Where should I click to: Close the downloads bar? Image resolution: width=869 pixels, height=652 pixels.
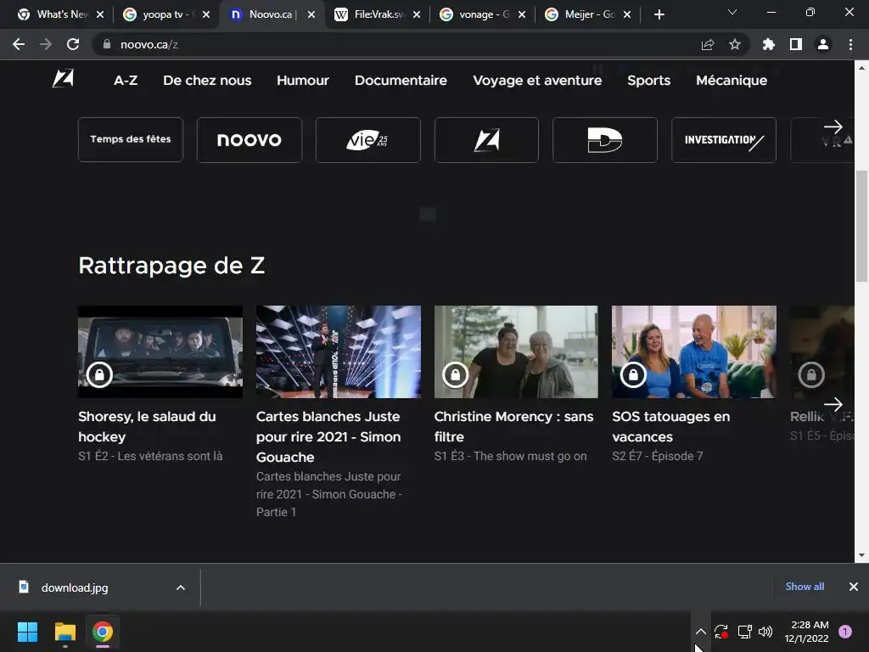[x=854, y=587]
